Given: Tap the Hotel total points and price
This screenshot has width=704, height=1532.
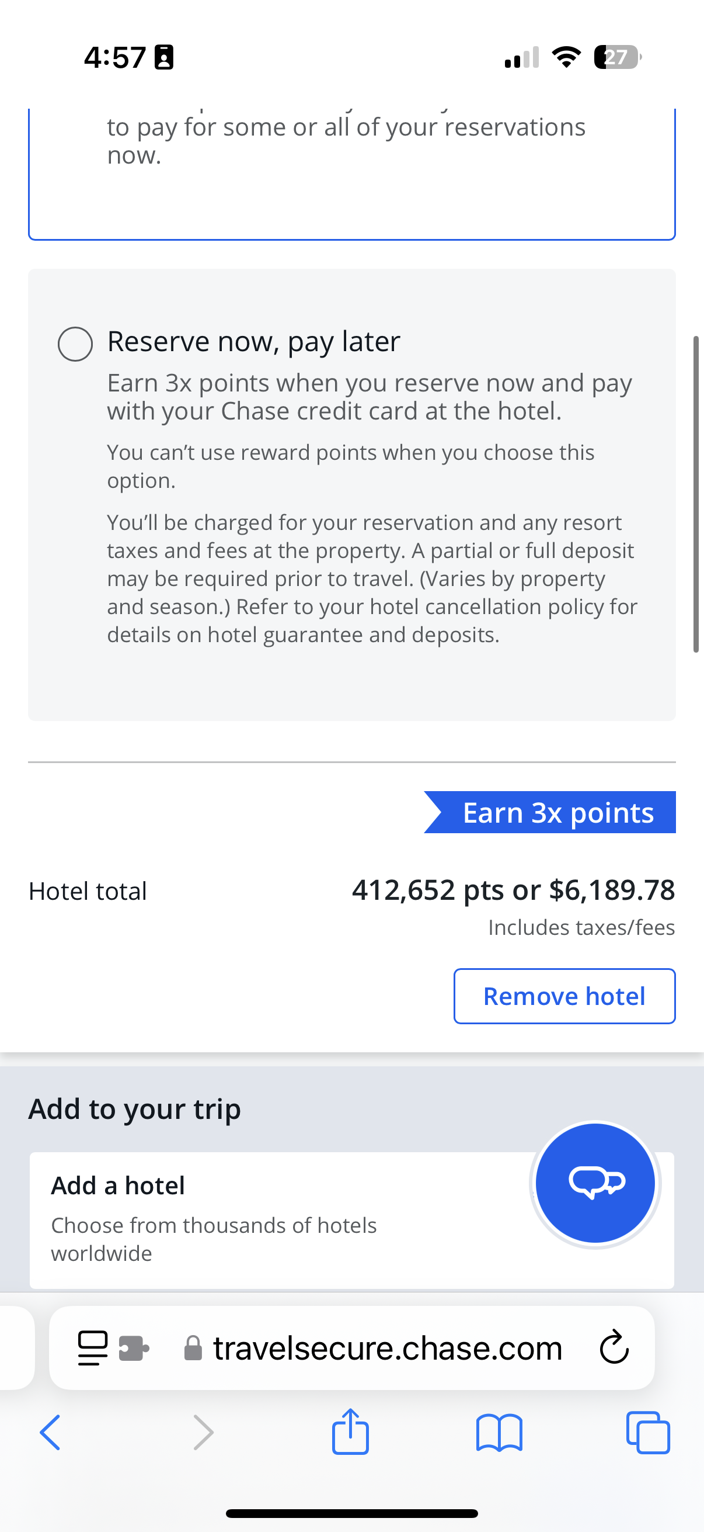Looking at the screenshot, I should tap(513, 890).
